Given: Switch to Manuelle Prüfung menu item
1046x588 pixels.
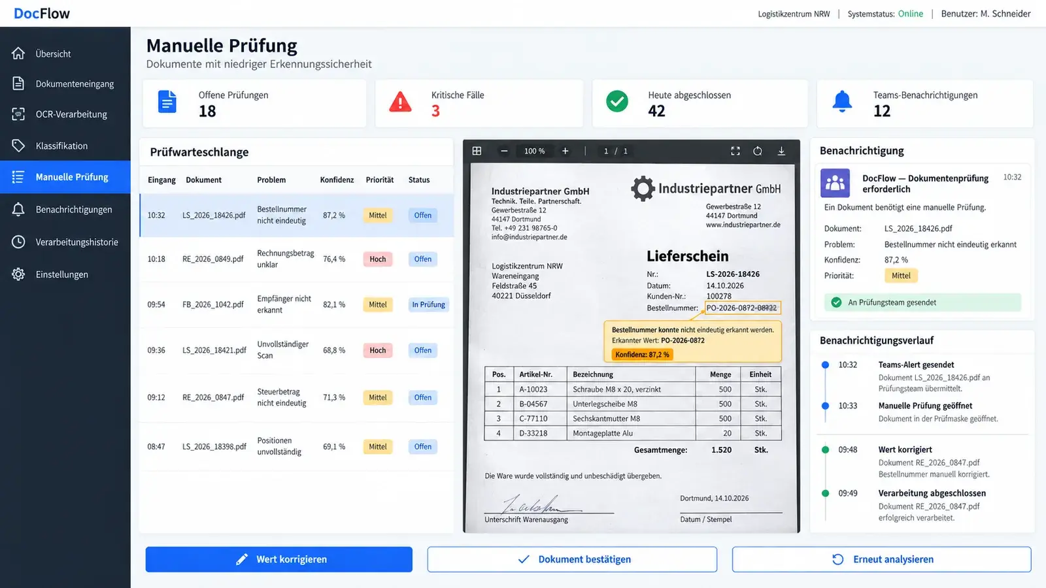Looking at the screenshot, I should (65, 177).
